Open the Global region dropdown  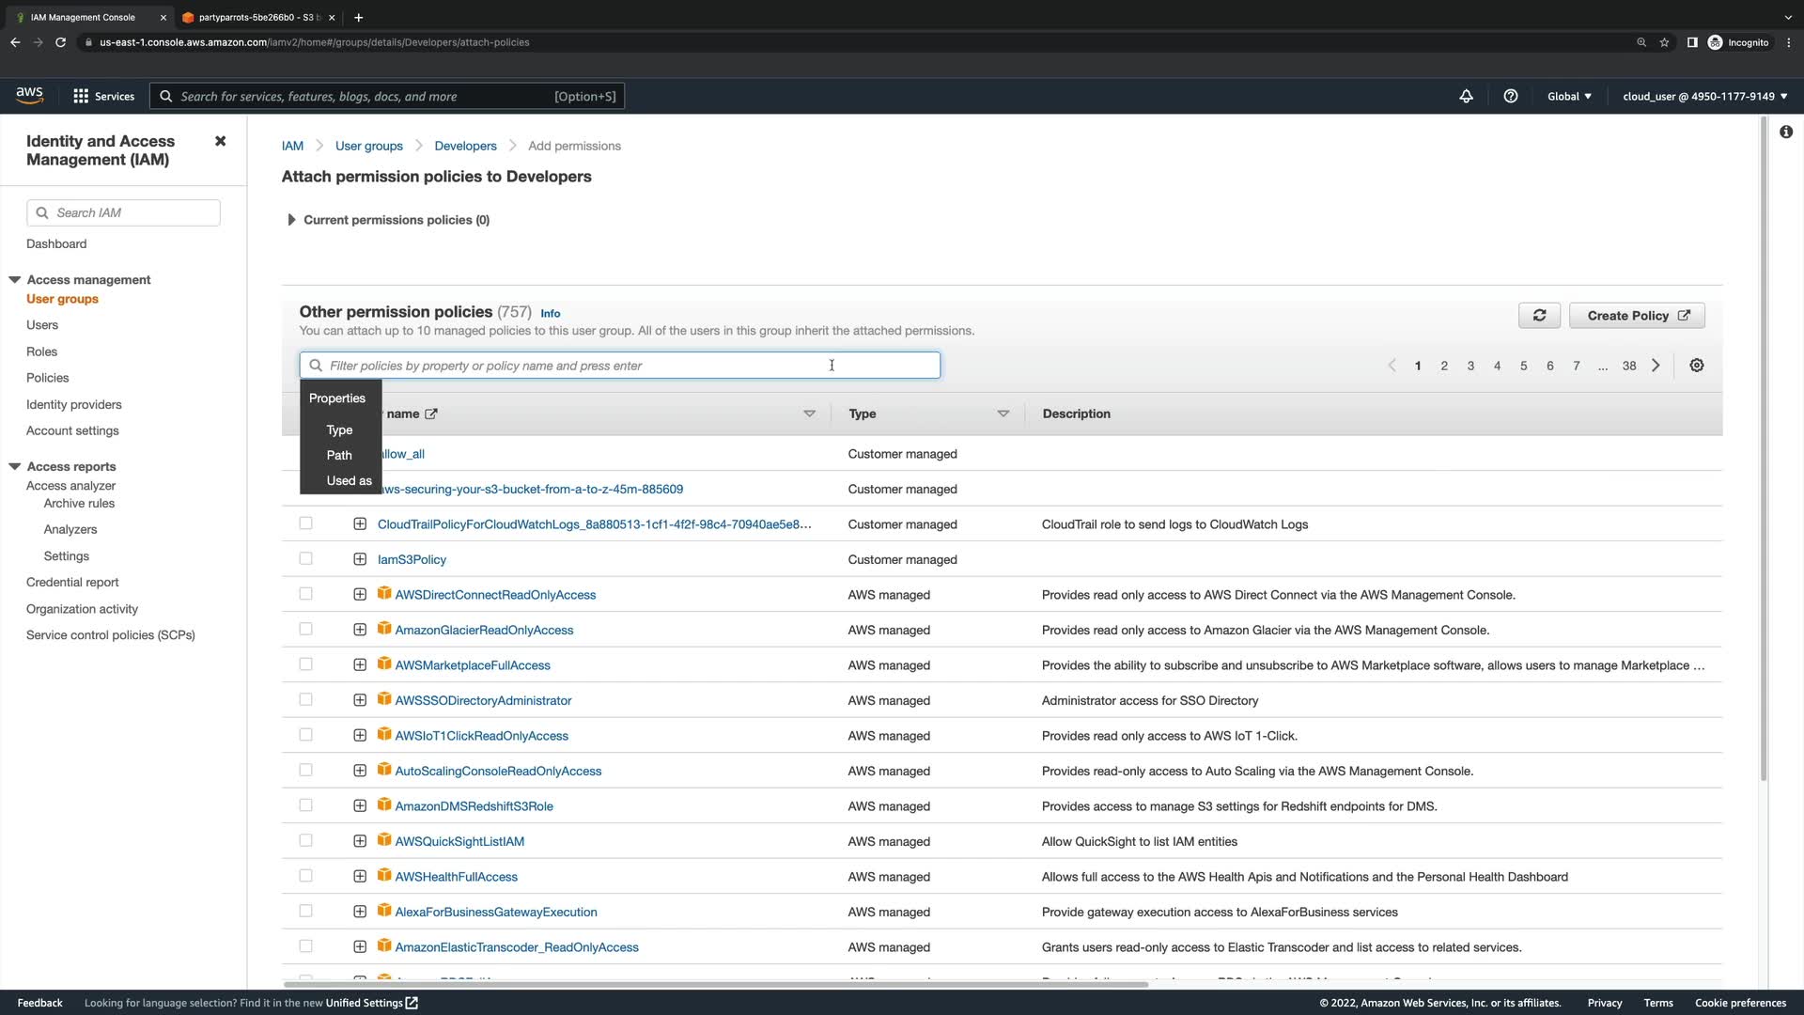click(1569, 96)
